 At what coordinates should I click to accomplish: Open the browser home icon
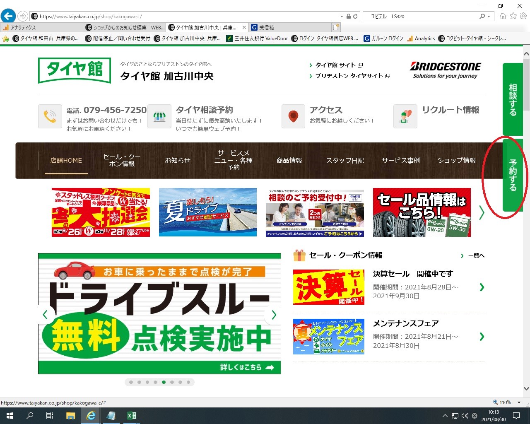click(503, 16)
